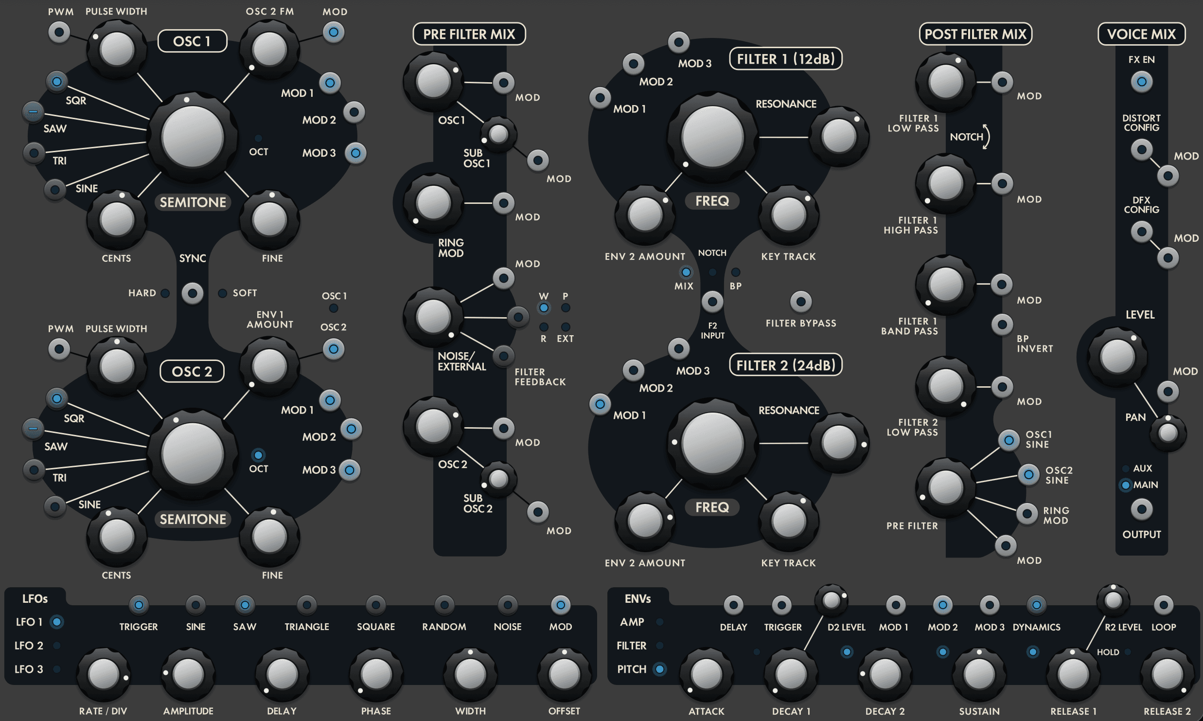The image size is (1203, 721).
Task: Click the noise type selector button
Action: 518,318
